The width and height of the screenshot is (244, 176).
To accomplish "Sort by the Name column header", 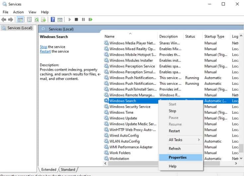I will coord(130,36).
